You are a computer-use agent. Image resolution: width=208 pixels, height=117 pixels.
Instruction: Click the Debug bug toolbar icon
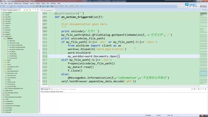(x=43, y=6)
